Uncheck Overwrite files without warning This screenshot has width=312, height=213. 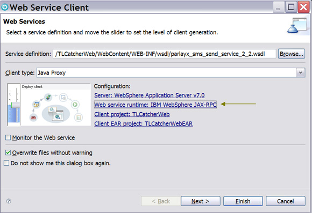tap(8, 152)
